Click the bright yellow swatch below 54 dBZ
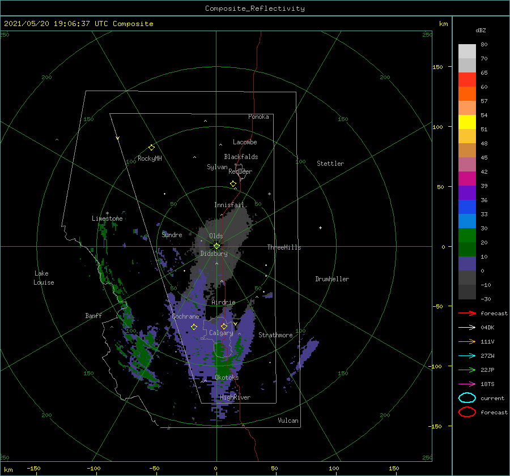This screenshot has height=476, width=510. [467, 122]
